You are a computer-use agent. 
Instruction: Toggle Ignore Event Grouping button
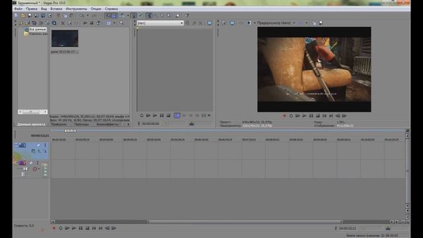(x=140, y=16)
